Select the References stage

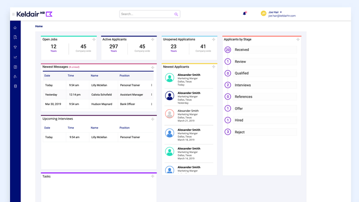click(x=265, y=97)
